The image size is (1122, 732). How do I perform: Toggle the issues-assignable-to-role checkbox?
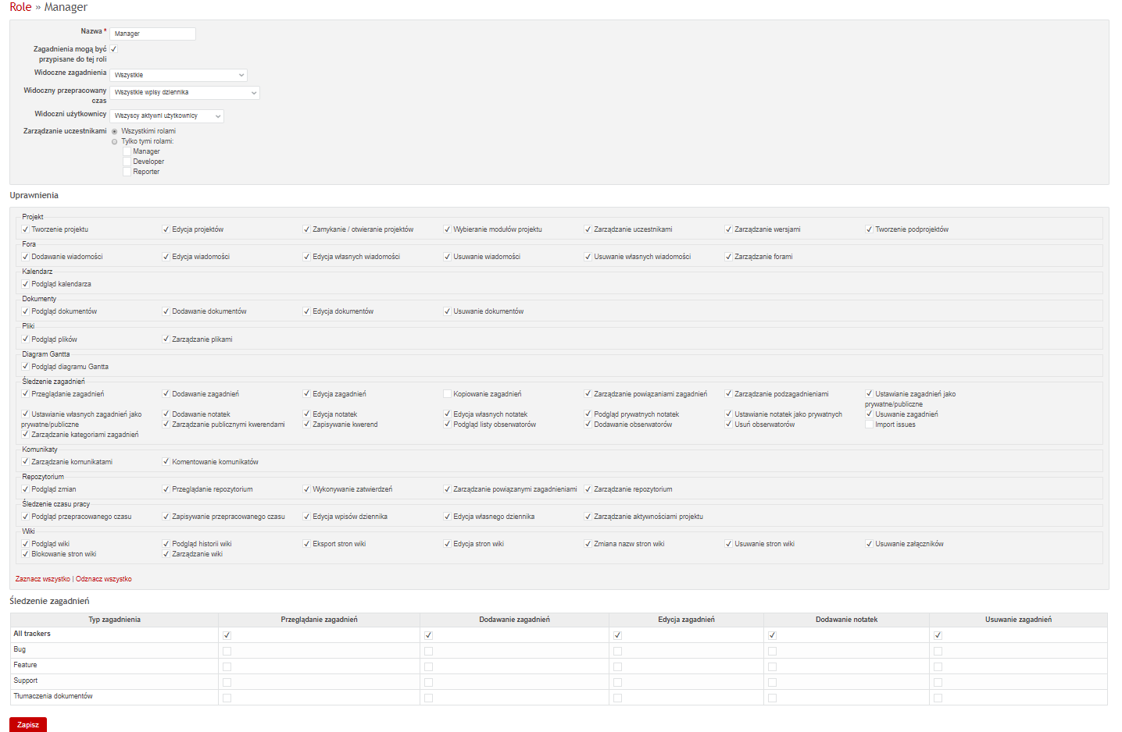[114, 49]
